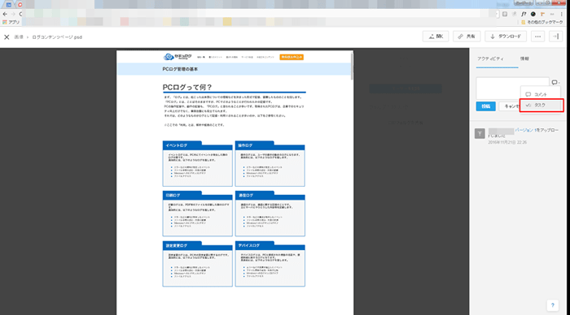This screenshot has width=570, height=315.
Task: Open the Chrome three-dot menu icon
Action: 561,14
